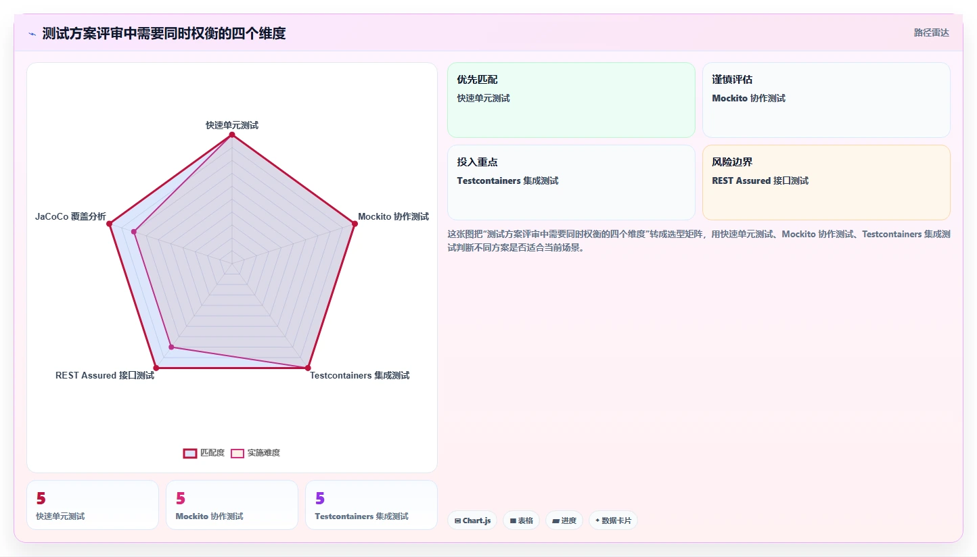This screenshot has width=977, height=557.
Task: Click the inner 实施难度 point on JaCoCo axis
Action: click(x=134, y=232)
